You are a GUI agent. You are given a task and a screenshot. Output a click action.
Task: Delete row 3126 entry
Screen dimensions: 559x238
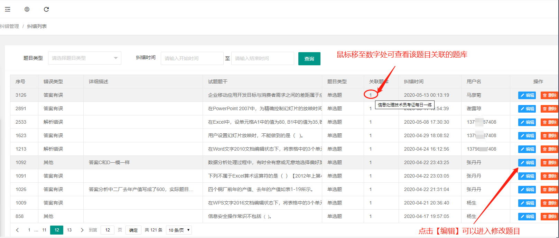(x=549, y=95)
